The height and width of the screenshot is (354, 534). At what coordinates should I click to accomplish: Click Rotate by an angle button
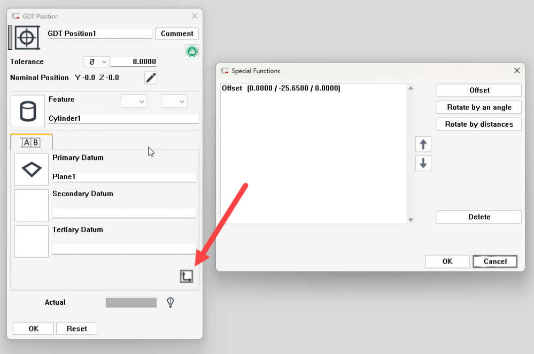click(x=479, y=107)
